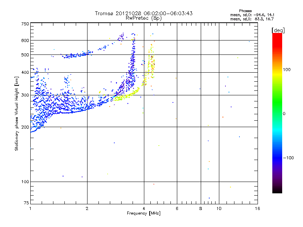Click the "Frequency [MHz]" axis label

[x=144, y=213]
